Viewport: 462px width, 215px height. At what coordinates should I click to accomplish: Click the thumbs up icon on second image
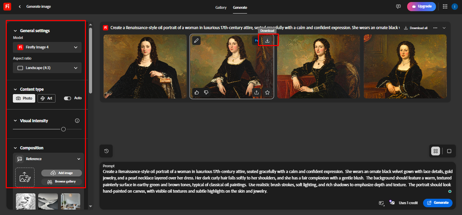pyautogui.click(x=196, y=92)
